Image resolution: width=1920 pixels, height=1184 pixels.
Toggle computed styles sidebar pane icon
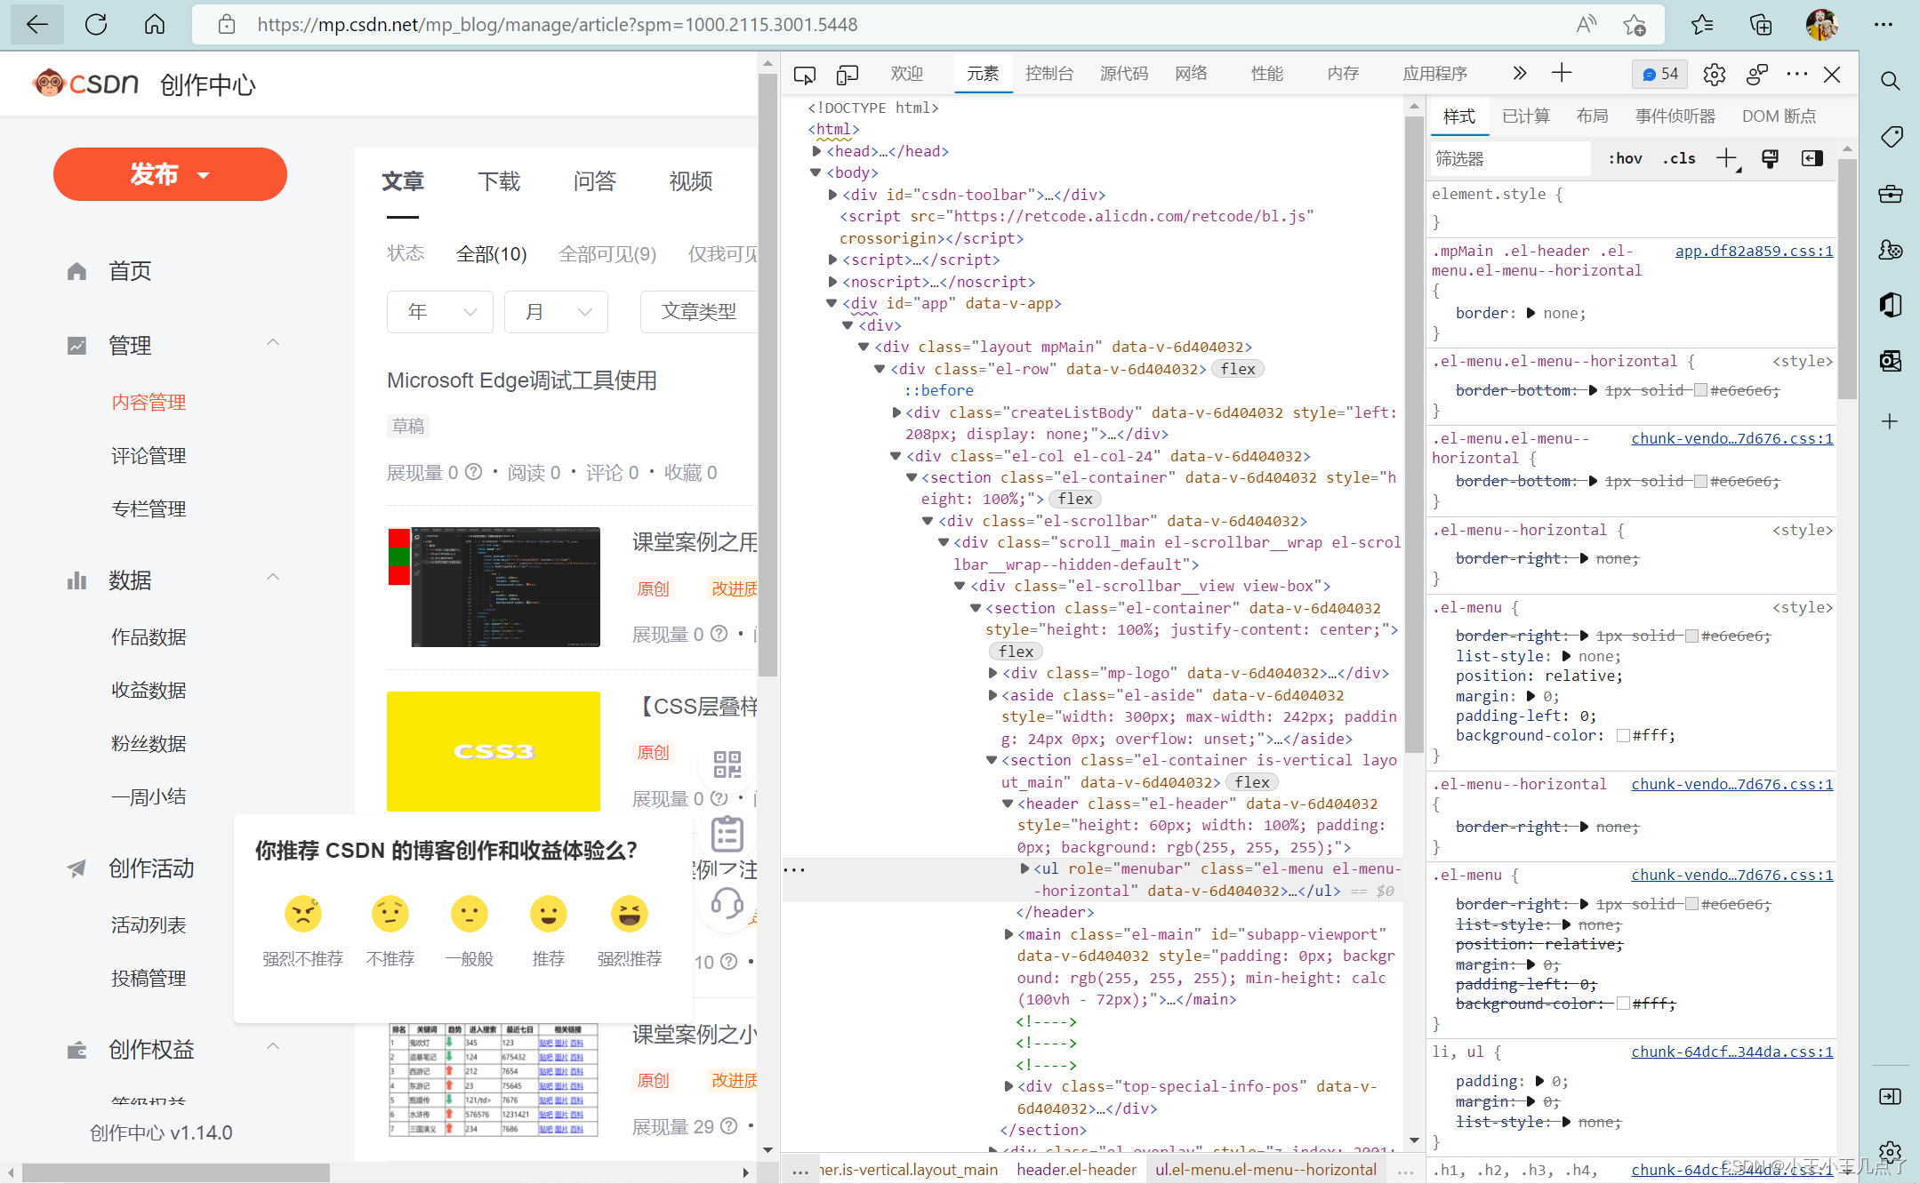tap(1812, 158)
